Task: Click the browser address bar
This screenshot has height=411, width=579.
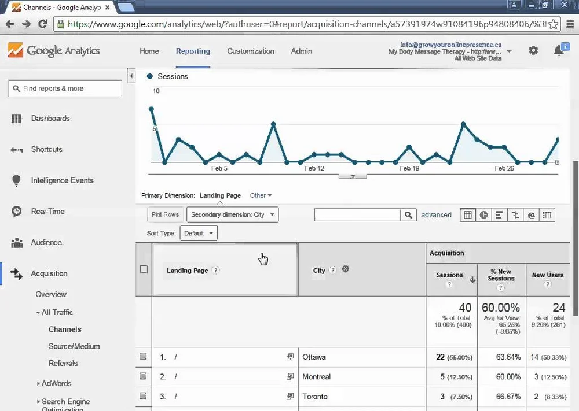Action: (307, 24)
